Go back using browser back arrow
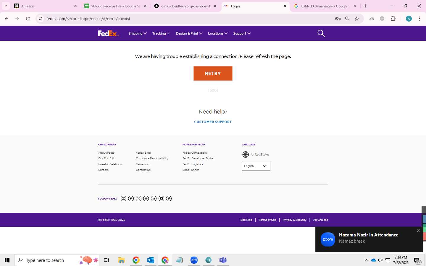 pos(7,19)
